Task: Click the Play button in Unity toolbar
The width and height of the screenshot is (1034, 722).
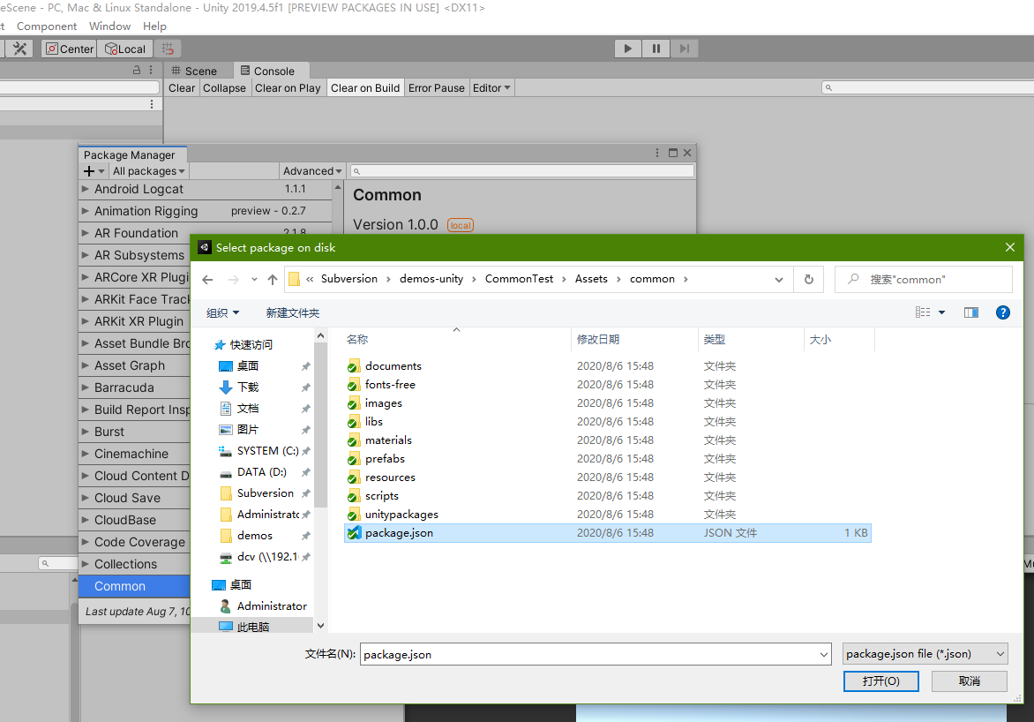Action: (627, 49)
